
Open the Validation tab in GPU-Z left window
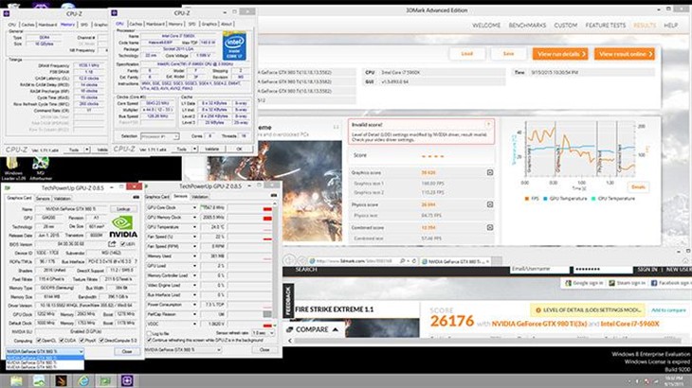click(63, 199)
